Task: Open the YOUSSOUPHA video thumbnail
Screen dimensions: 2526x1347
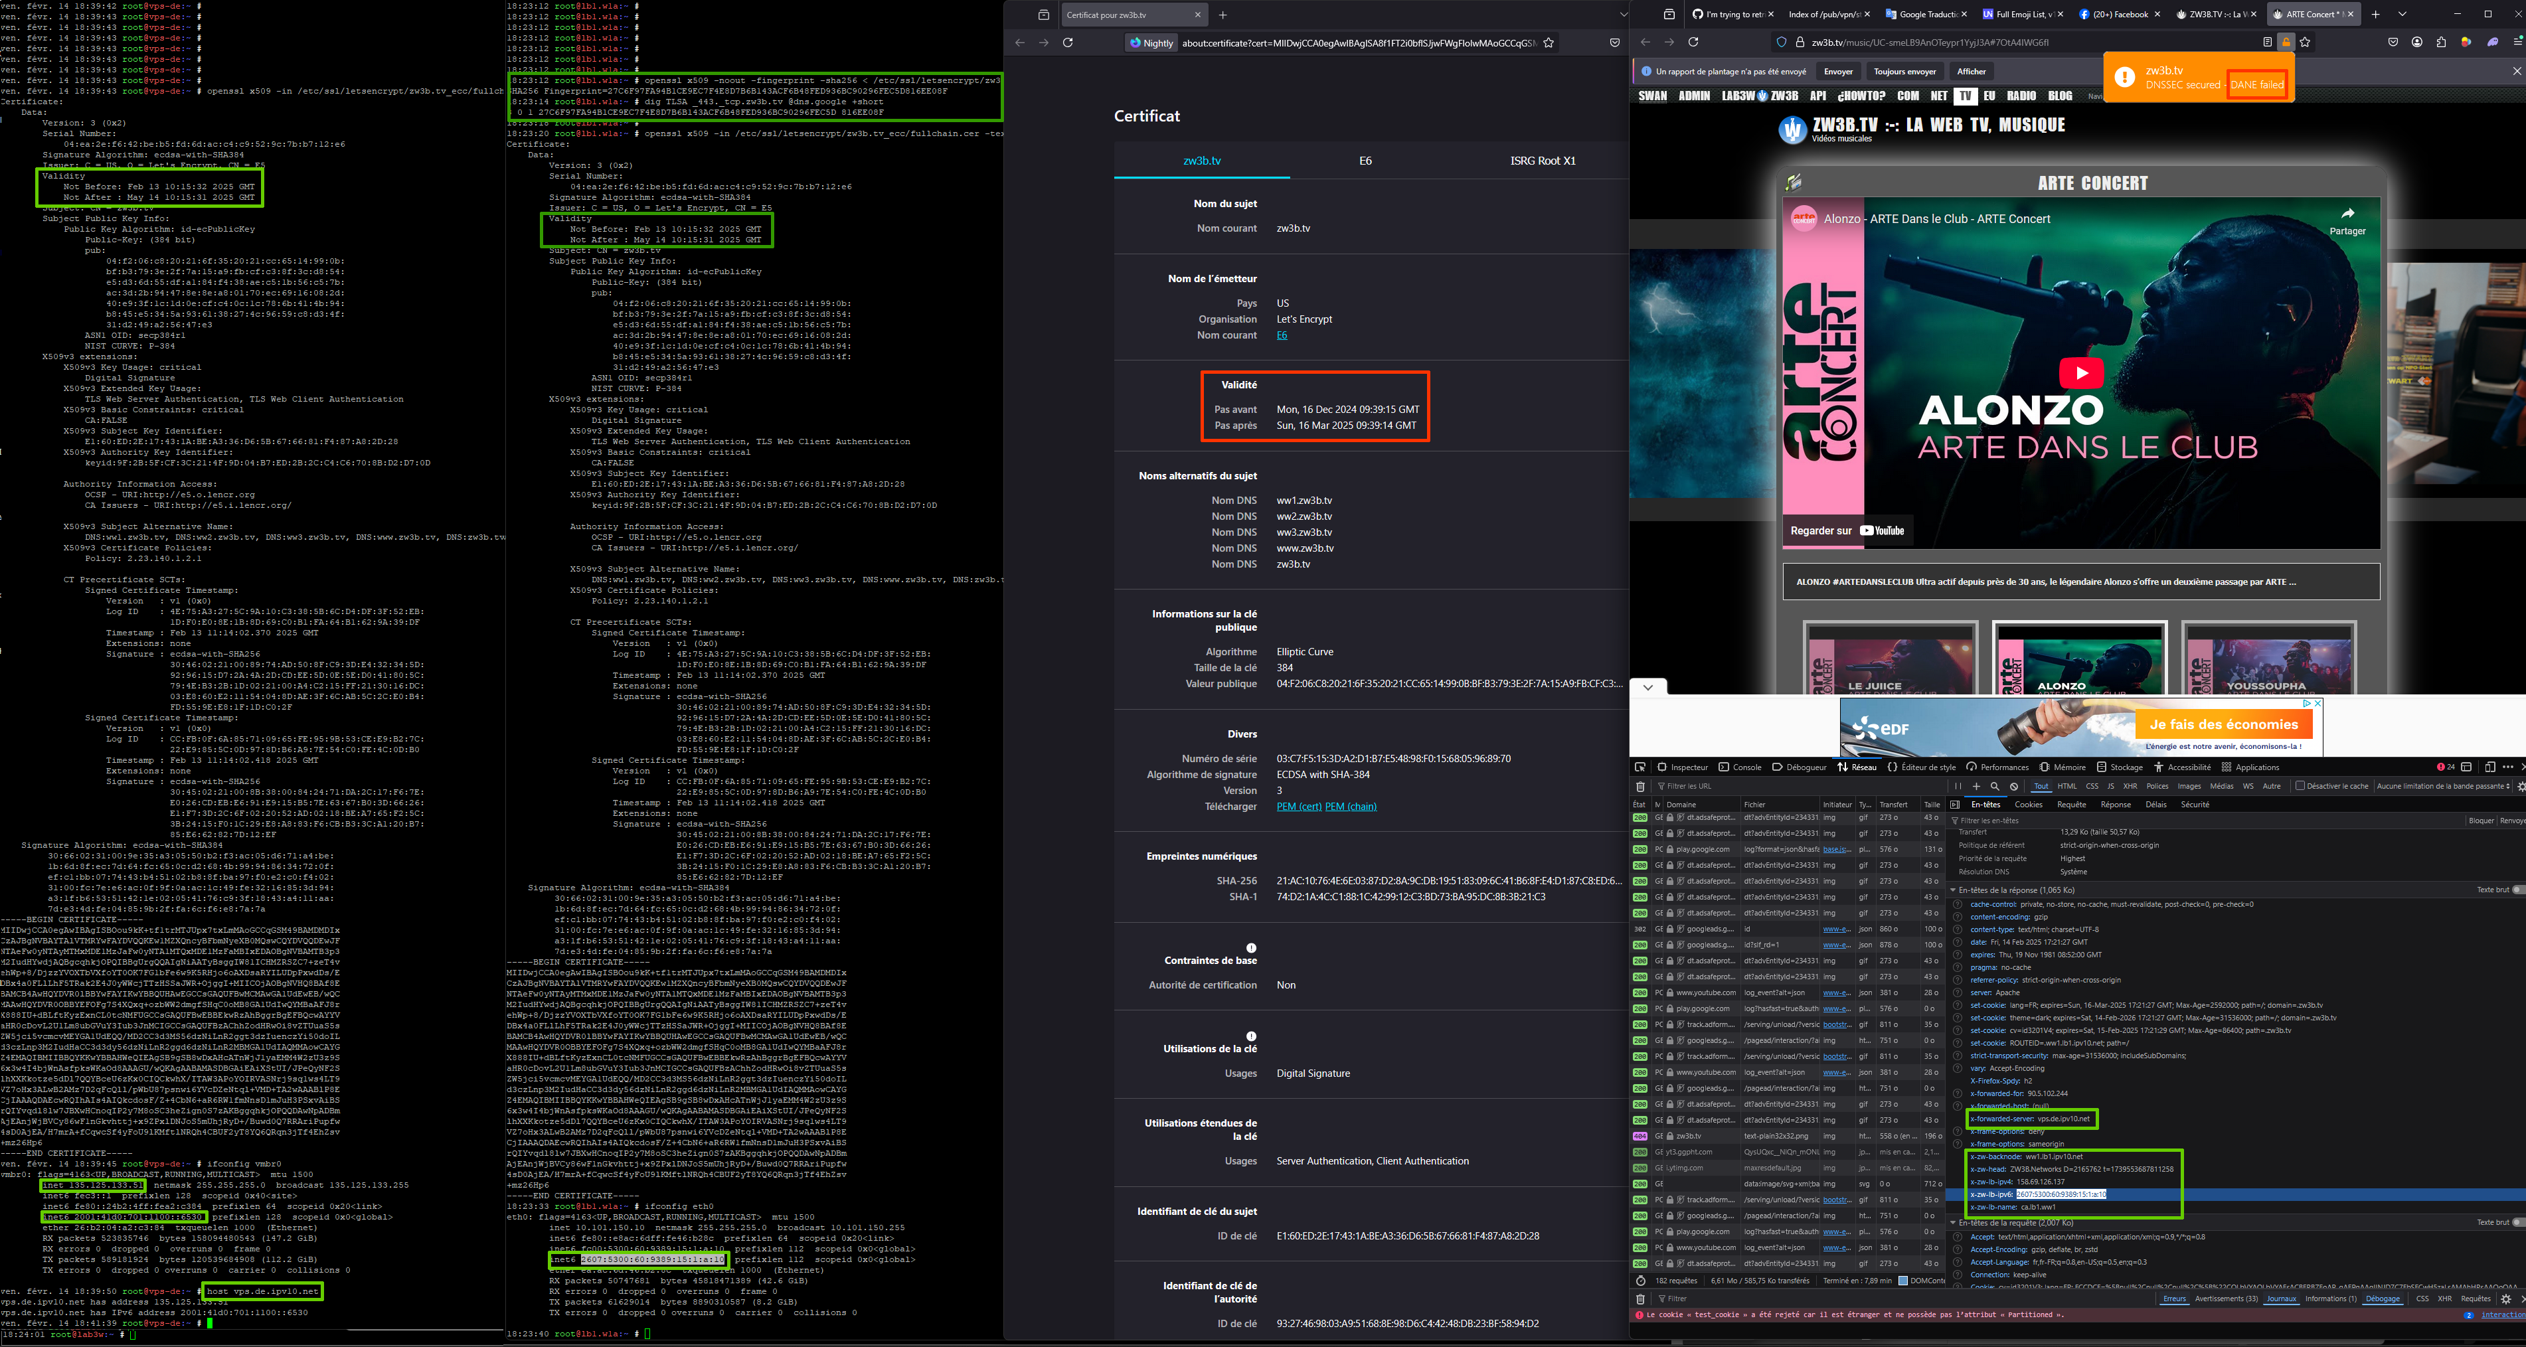Action: pyautogui.click(x=2268, y=658)
